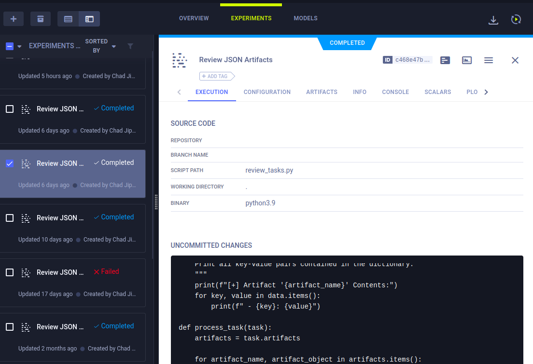
Task: Click the filter funnel icon
Action: (x=130, y=46)
